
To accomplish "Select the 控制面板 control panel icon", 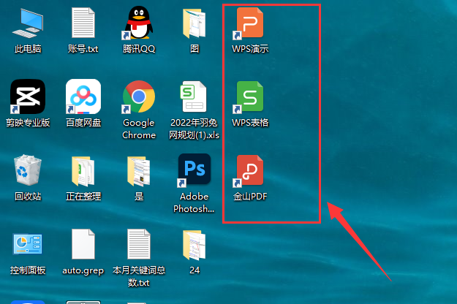I will [x=27, y=244].
